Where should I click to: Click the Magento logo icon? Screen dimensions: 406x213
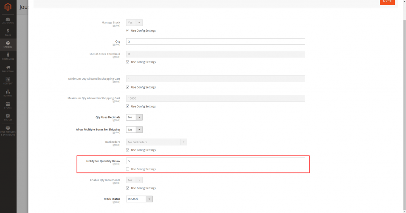[x=8, y=7]
